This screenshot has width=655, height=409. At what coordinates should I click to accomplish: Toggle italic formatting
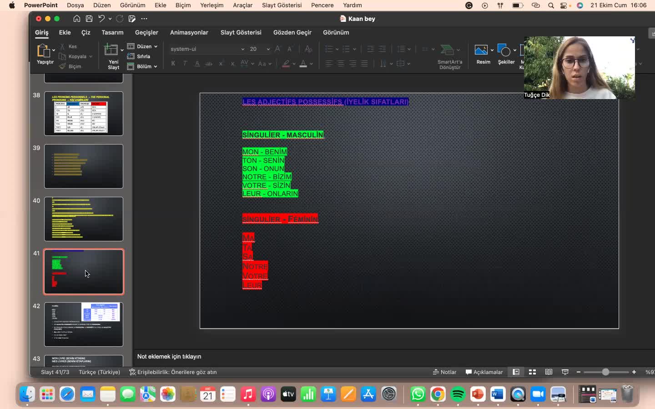185,64
